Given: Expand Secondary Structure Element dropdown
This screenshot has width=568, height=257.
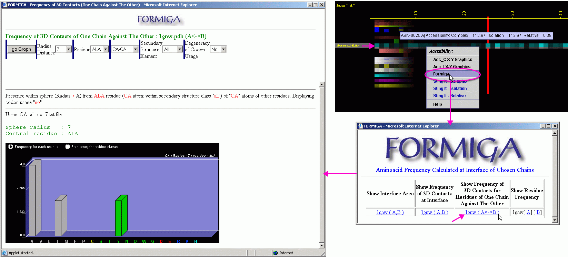Looking at the screenshot, I should [179, 50].
